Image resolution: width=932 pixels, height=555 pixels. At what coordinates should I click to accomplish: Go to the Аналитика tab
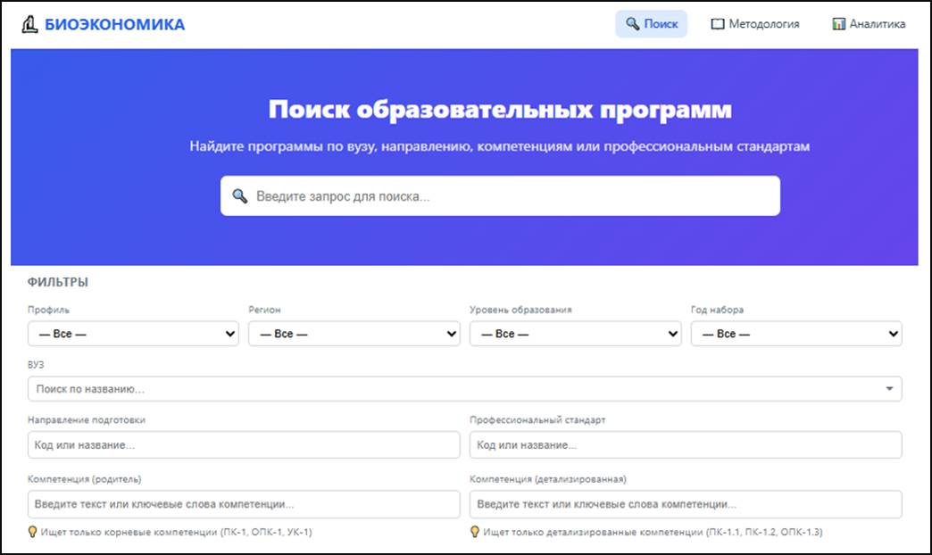pyautogui.click(x=869, y=24)
